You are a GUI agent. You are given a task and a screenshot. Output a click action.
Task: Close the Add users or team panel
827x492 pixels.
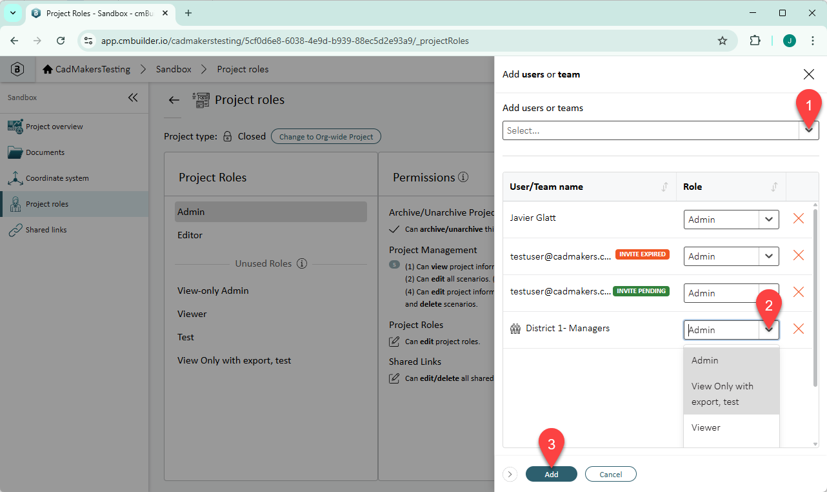[x=808, y=74]
